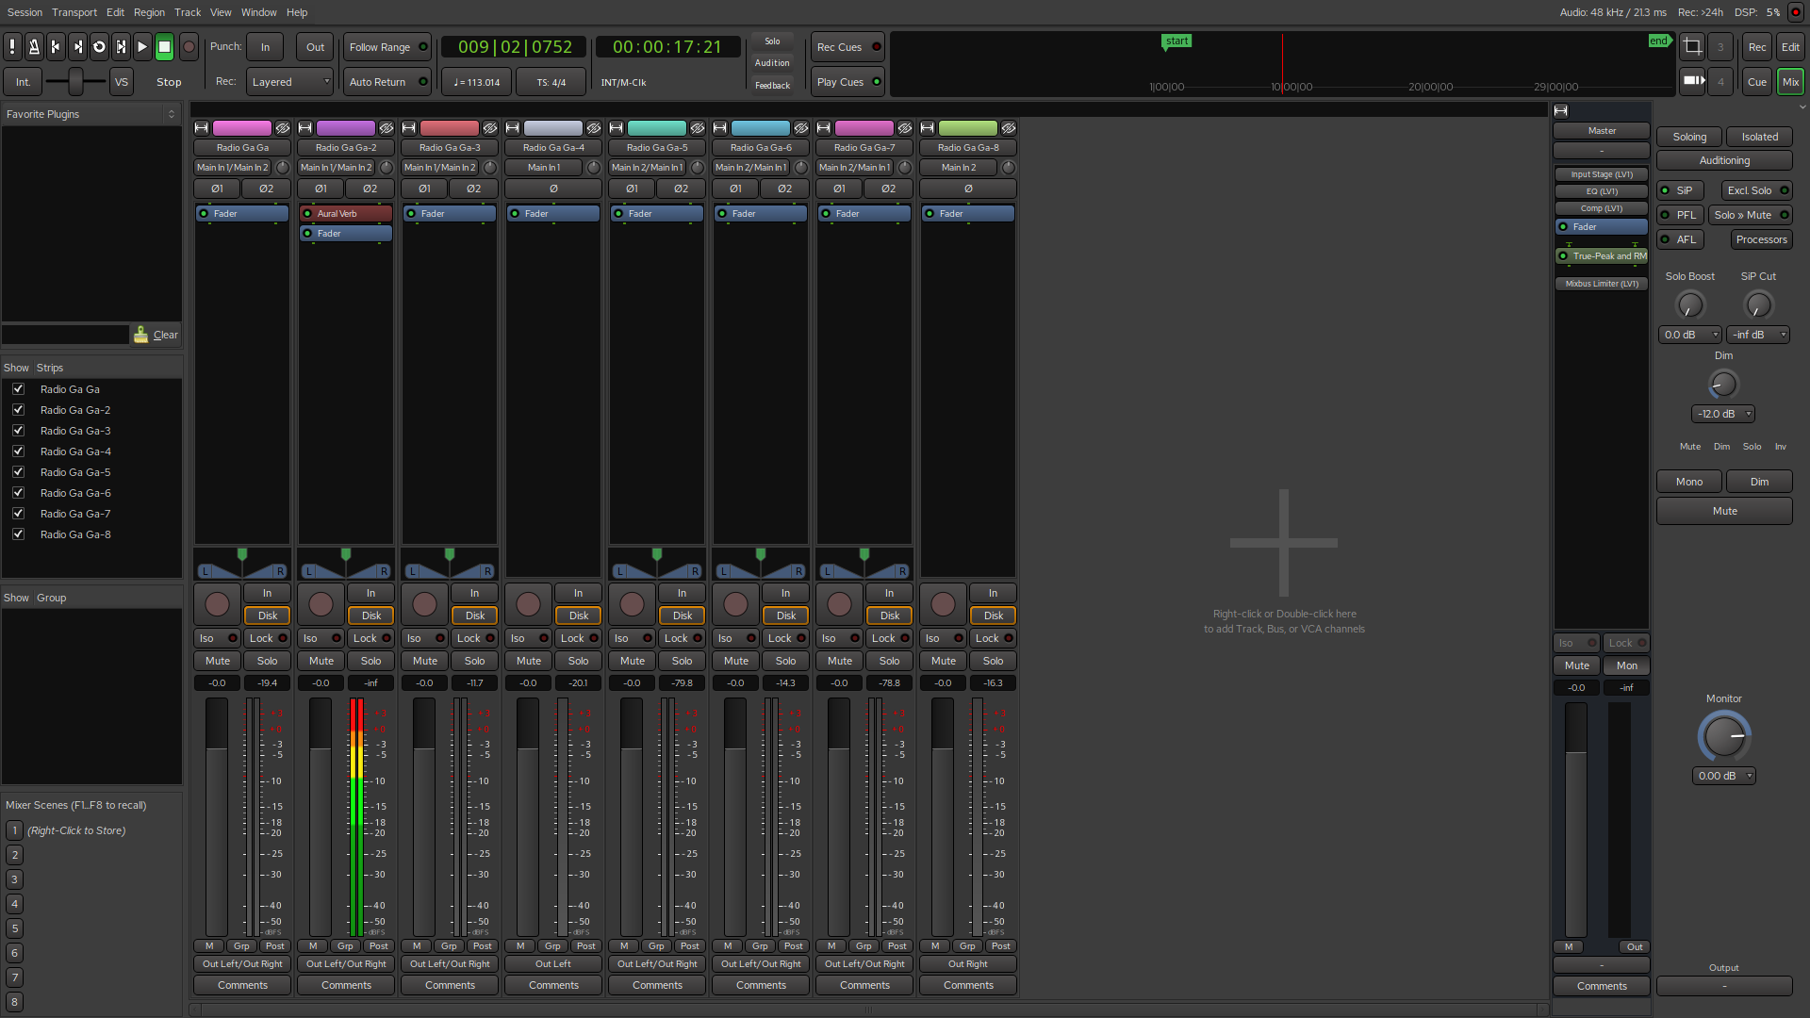Solo the Radio Ga Ga-5 track

pos(682,661)
